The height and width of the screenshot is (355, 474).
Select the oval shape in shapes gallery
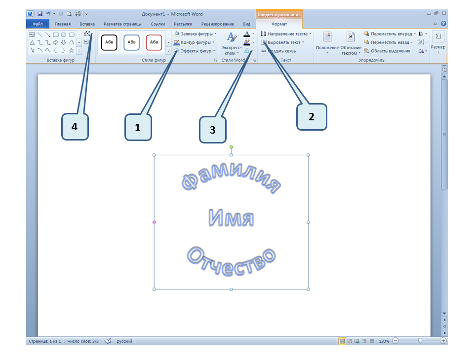pos(64,35)
